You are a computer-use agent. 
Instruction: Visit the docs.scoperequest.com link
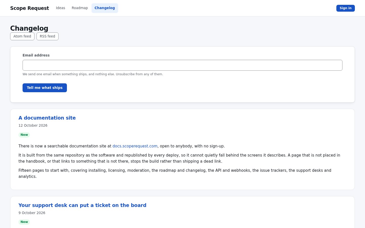[135, 146]
